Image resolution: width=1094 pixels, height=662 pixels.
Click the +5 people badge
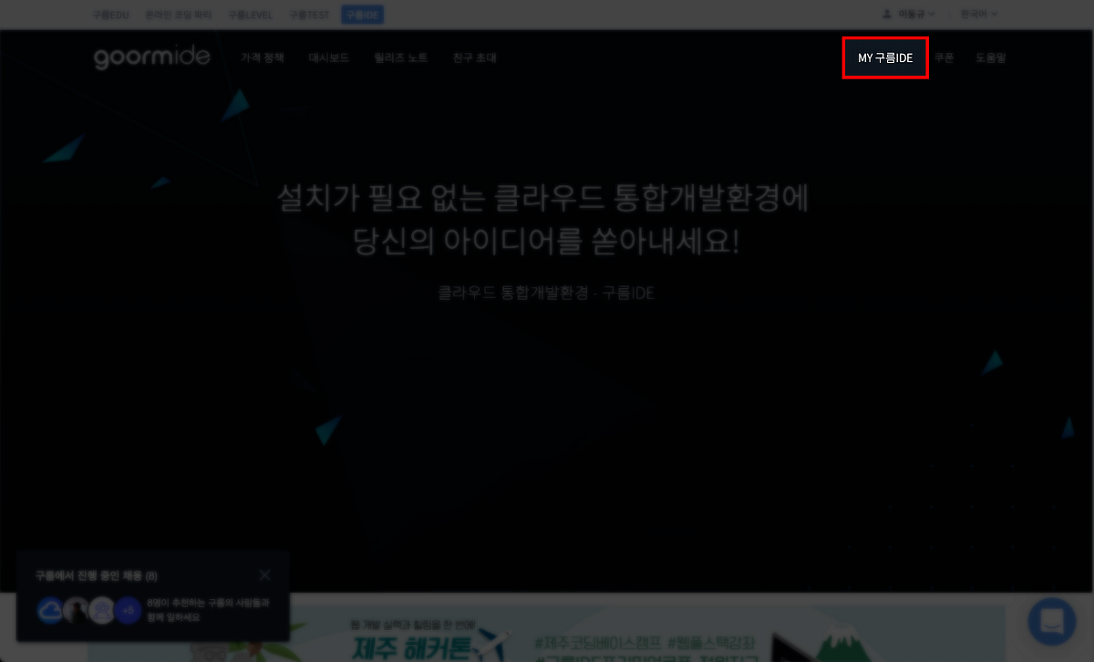(128, 610)
